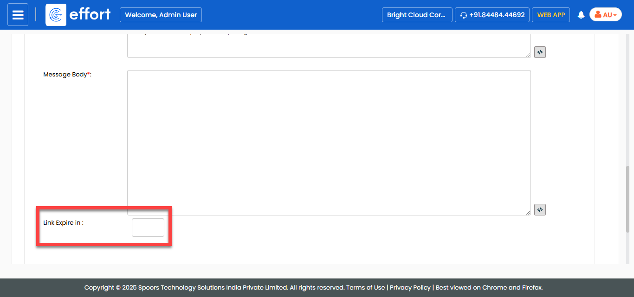Click the Welcome, Admin User button
The height and width of the screenshot is (297, 634).
pos(161,15)
